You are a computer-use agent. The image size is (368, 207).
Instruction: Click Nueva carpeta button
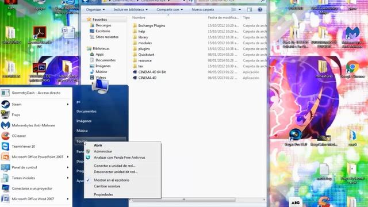pyautogui.click(x=203, y=10)
